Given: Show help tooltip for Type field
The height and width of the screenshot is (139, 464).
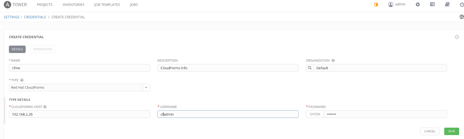Looking at the screenshot, I should (x=22, y=80).
